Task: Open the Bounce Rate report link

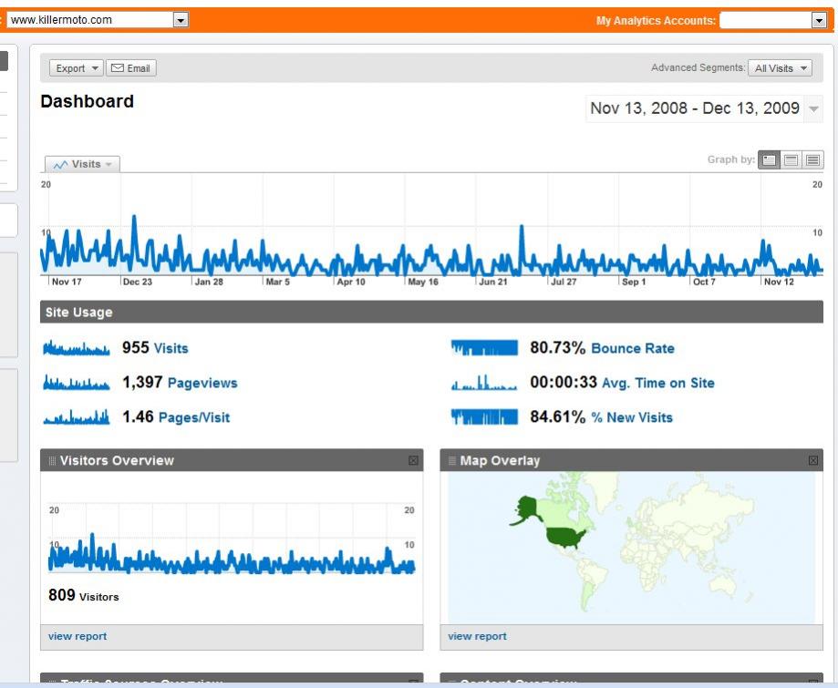Action: [x=633, y=349]
